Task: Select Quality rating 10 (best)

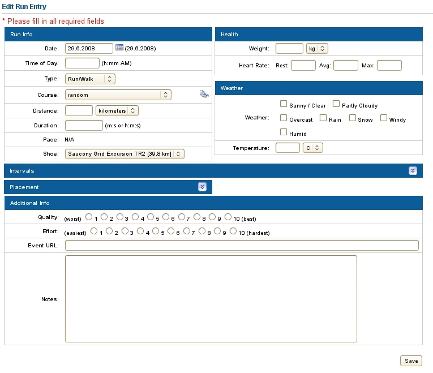Action: tap(228, 217)
